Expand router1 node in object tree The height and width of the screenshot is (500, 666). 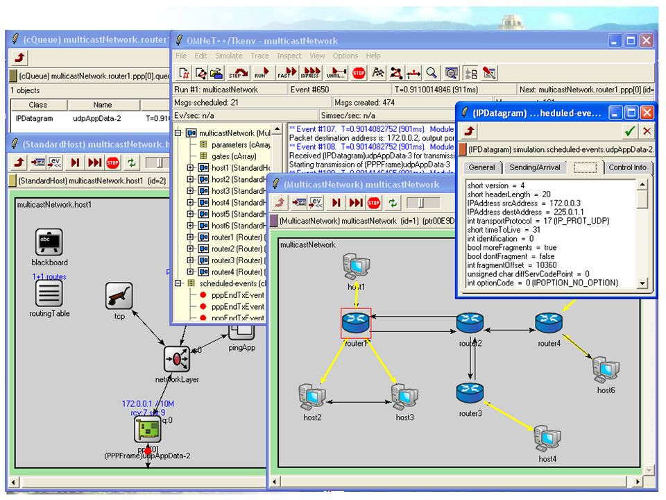190,237
